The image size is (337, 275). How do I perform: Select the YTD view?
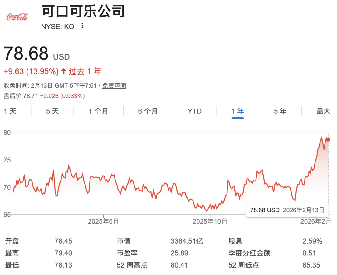pos(194,111)
